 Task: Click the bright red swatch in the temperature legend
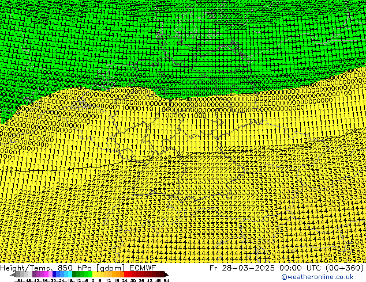click(x=126, y=275)
